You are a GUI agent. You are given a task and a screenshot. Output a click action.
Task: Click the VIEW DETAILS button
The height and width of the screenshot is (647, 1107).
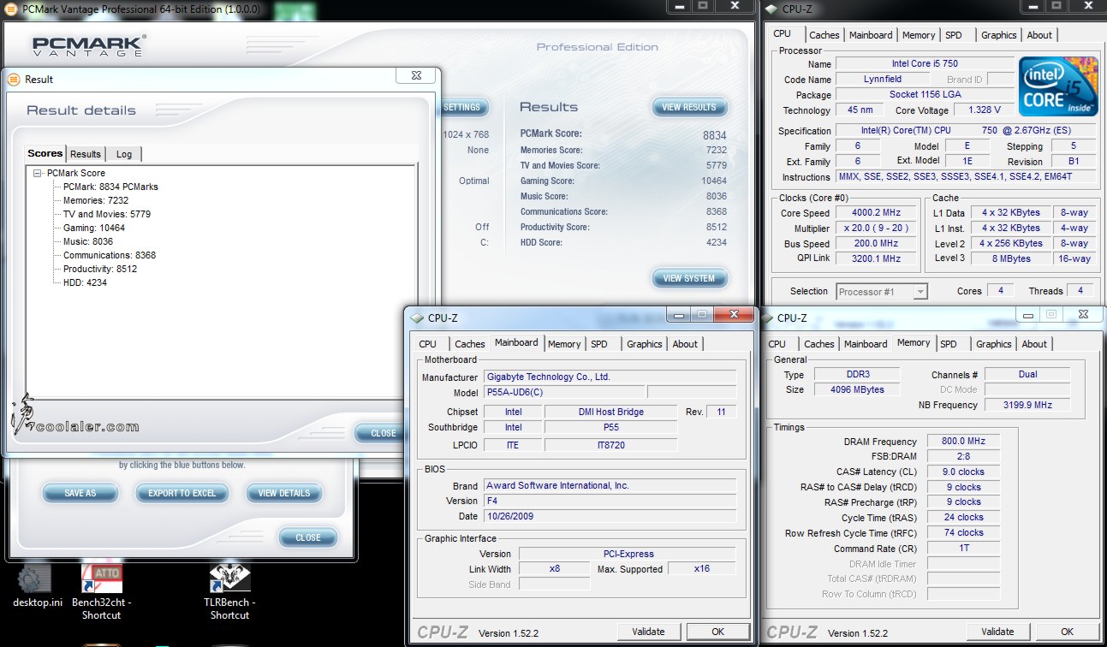click(284, 493)
